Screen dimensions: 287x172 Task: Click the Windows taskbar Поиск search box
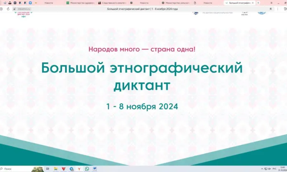tap(15, 169)
